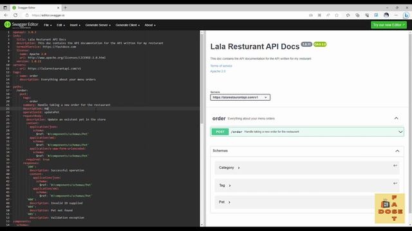The width and height of the screenshot is (412, 231).
Task: Click the 'required: true' editor line
Action: tap(37, 159)
